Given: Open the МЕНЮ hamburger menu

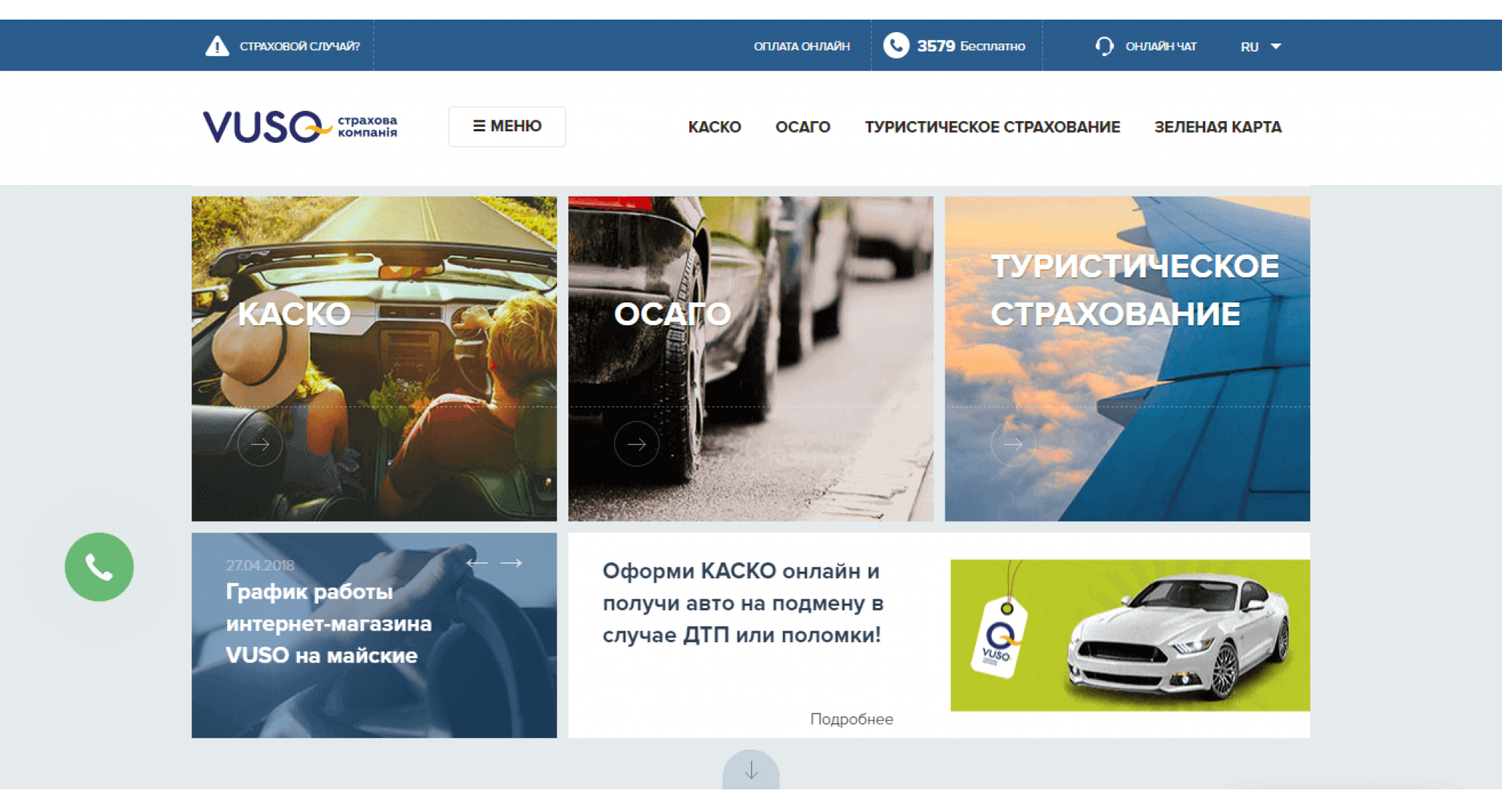Looking at the screenshot, I should click(x=507, y=126).
